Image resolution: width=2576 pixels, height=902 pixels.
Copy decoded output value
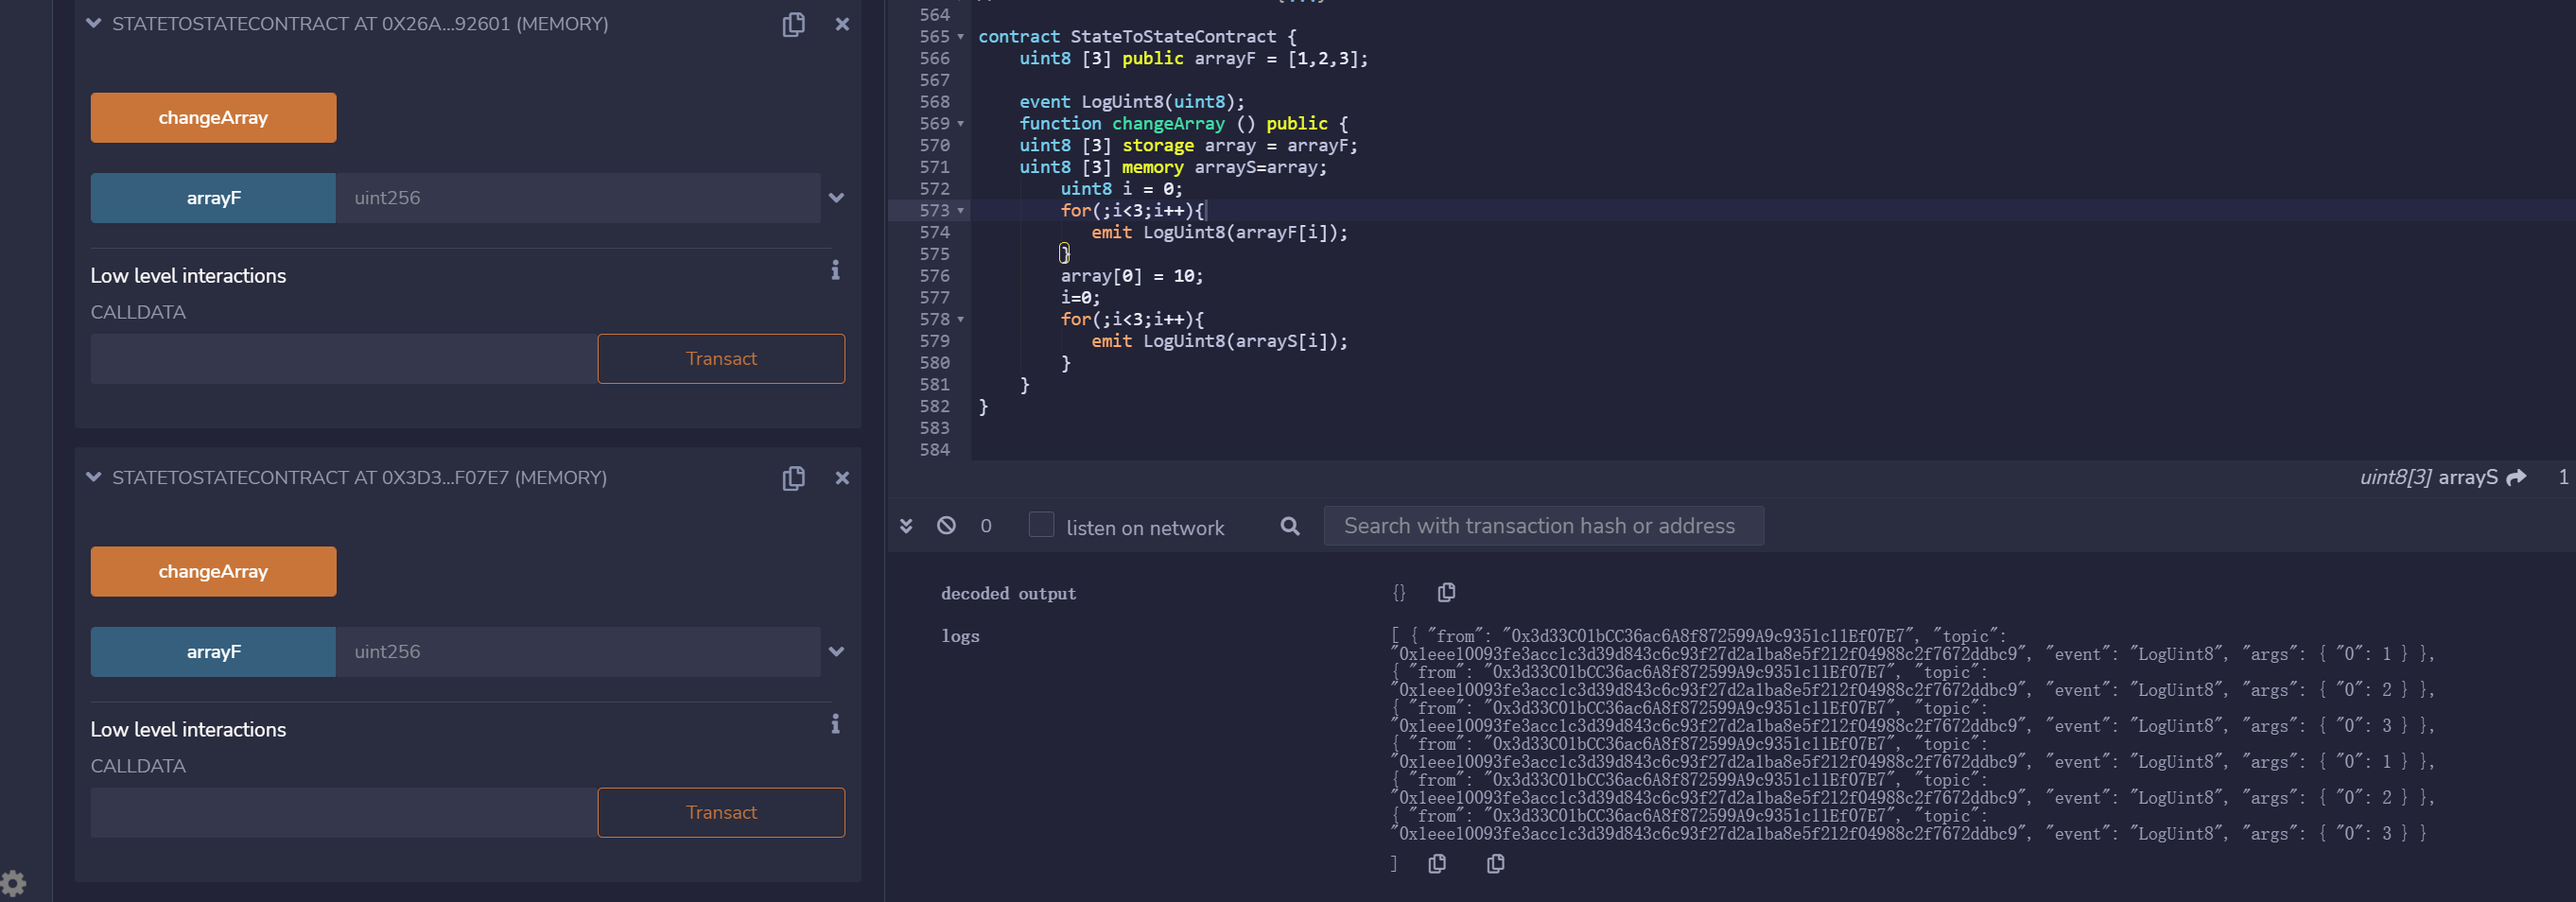point(1446,593)
